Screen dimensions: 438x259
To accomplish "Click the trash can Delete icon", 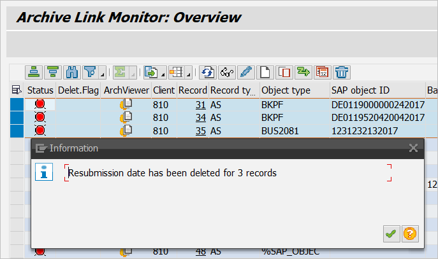I will pos(342,72).
